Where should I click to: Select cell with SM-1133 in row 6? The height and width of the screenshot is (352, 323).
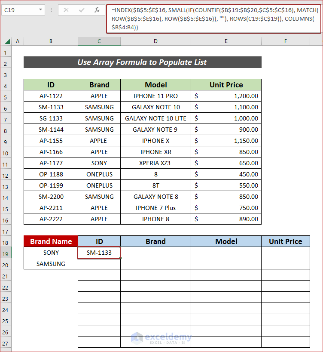(51, 107)
